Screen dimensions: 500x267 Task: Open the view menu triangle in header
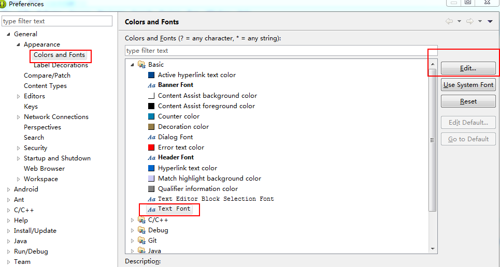coord(490,22)
